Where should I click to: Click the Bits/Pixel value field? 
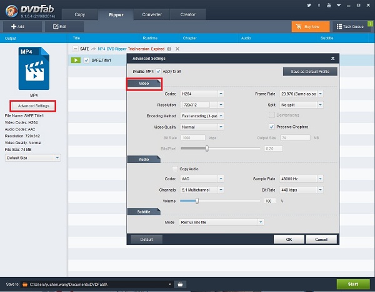[x=273, y=148]
